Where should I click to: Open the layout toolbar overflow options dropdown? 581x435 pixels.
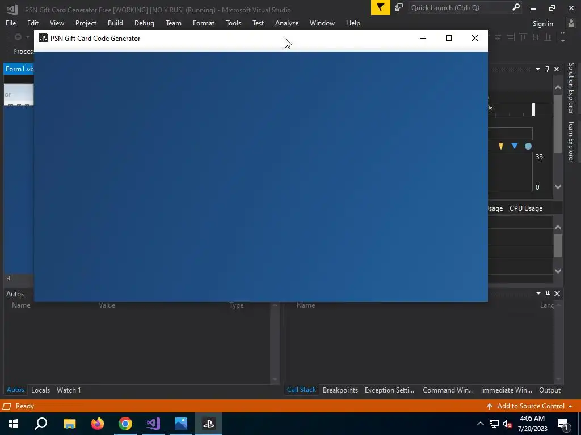563,37
